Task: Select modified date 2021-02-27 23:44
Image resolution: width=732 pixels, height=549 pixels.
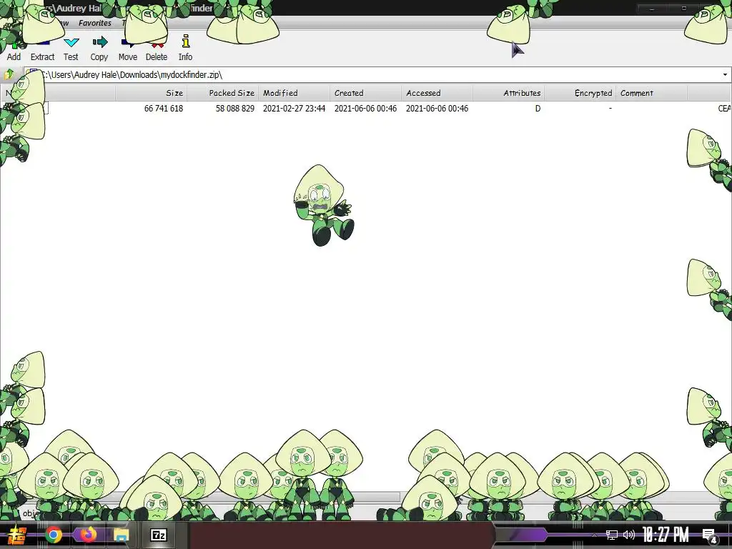Action: [x=294, y=109]
